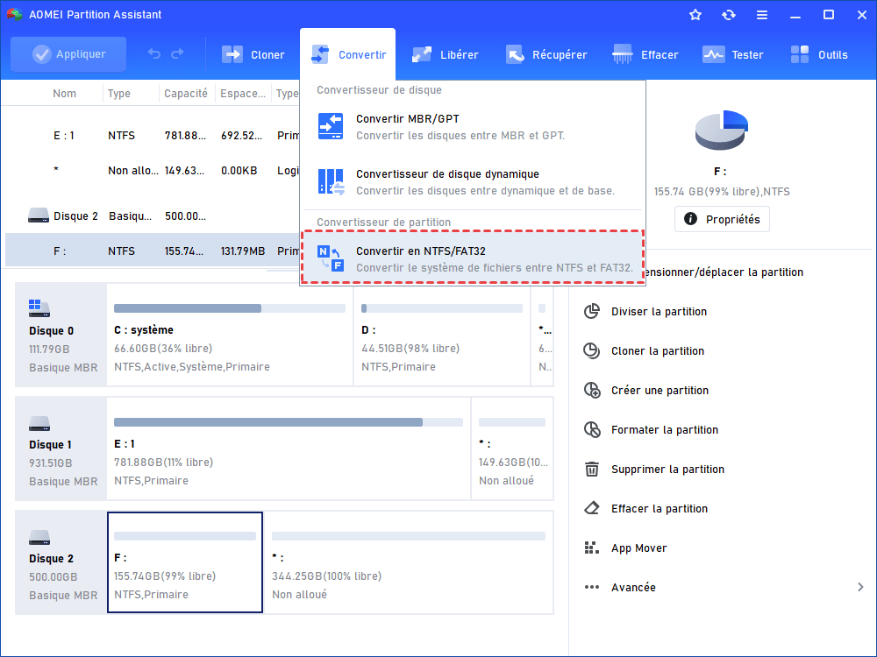Open the Cloner tool
The image size is (877, 657).
(x=253, y=54)
